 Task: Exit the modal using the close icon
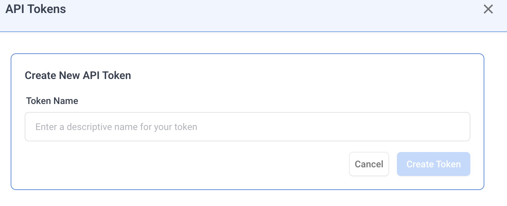pos(488,9)
